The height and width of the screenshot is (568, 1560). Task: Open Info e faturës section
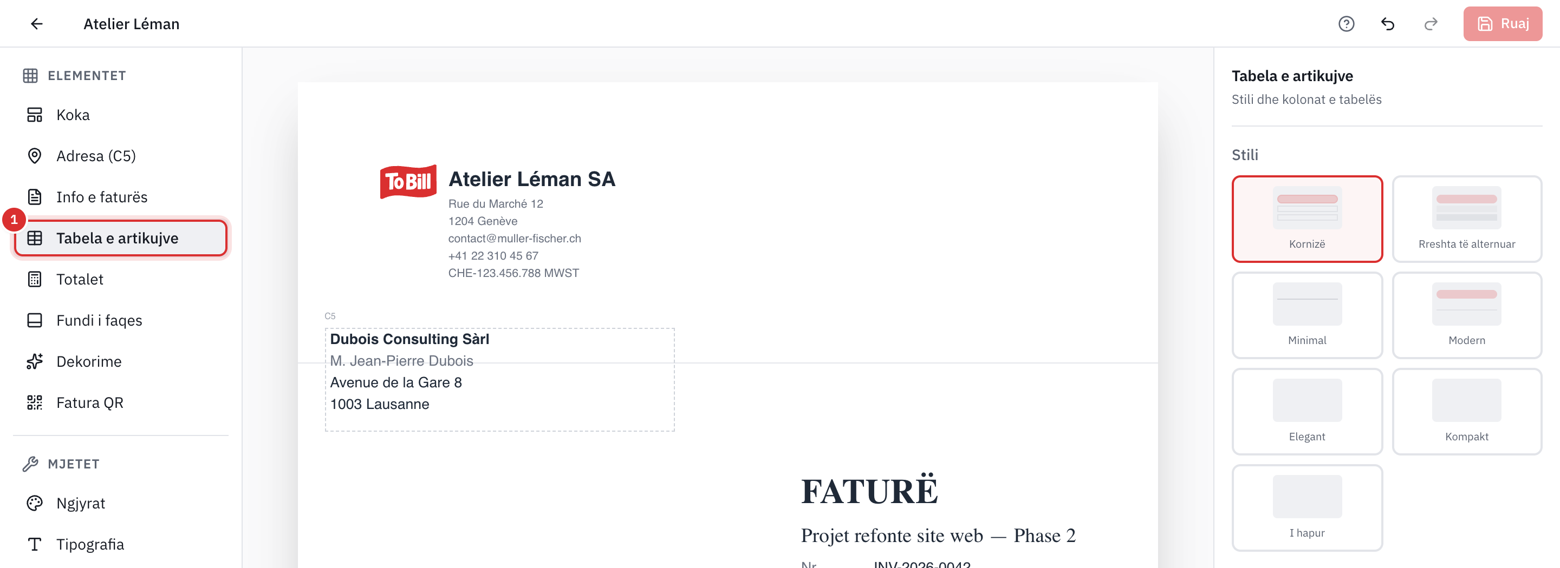tap(120, 197)
